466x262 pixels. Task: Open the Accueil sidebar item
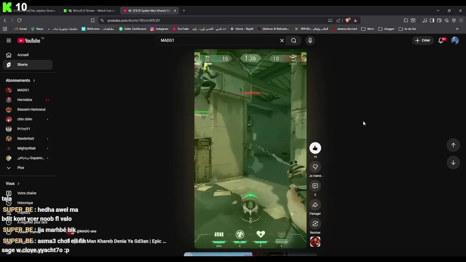(28, 55)
